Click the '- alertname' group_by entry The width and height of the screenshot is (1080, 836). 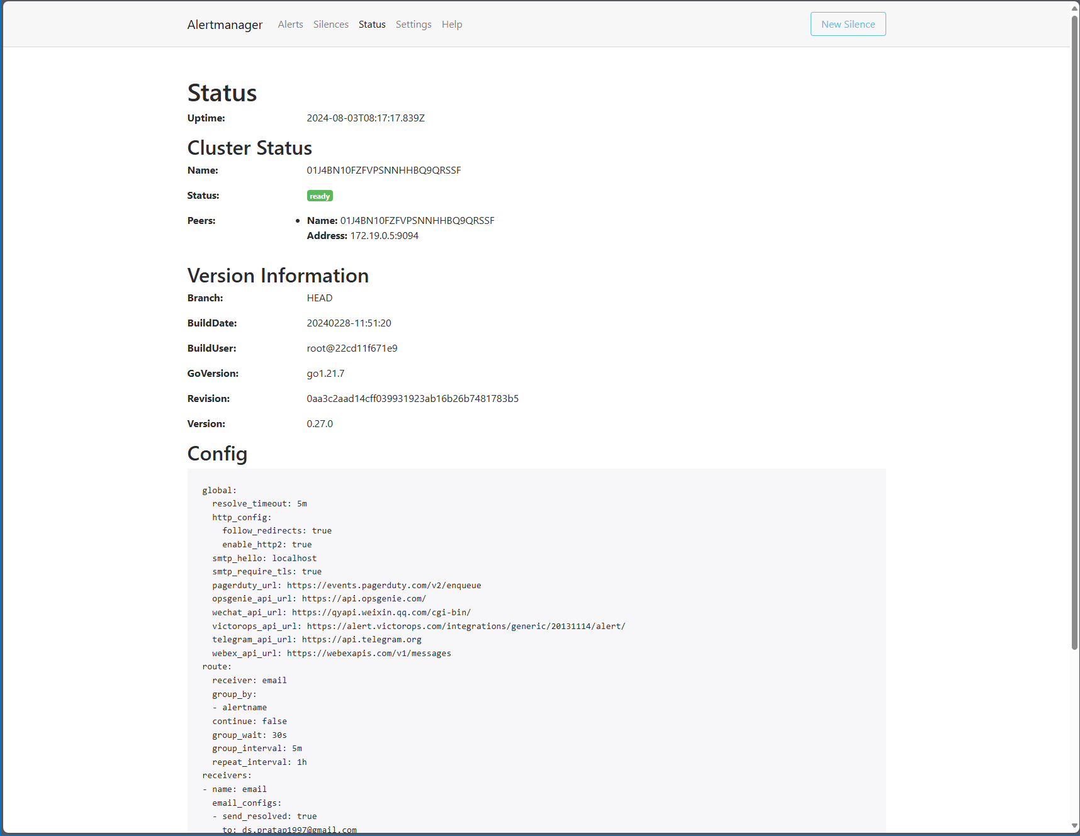coord(239,708)
